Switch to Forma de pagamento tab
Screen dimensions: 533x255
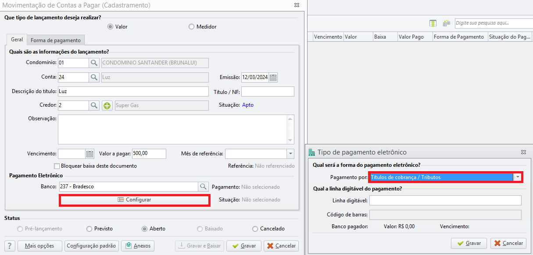click(56, 40)
